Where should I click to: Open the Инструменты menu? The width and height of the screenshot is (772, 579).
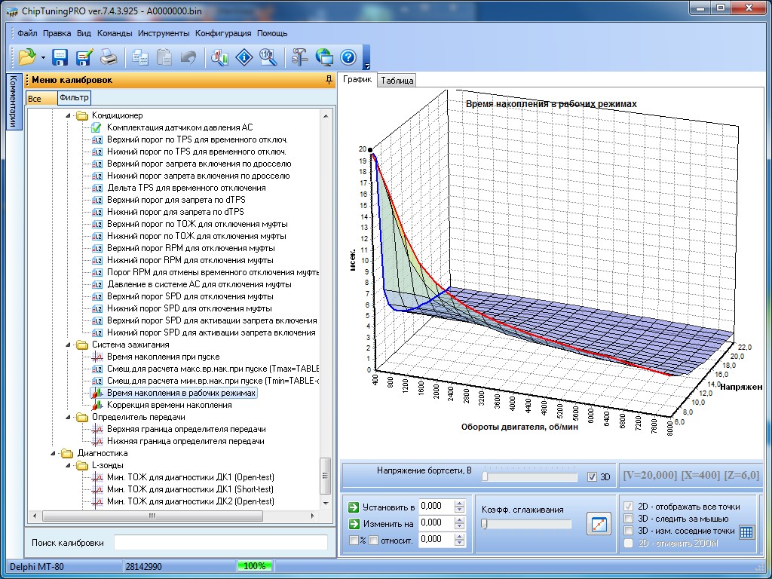point(164,33)
